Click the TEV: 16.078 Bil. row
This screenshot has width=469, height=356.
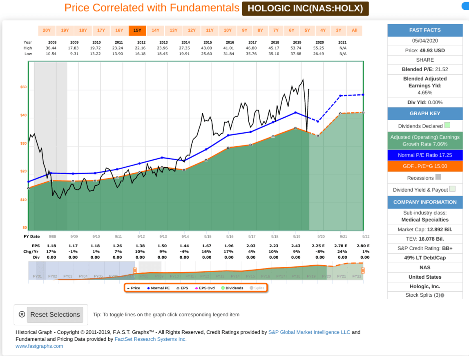pos(425,239)
